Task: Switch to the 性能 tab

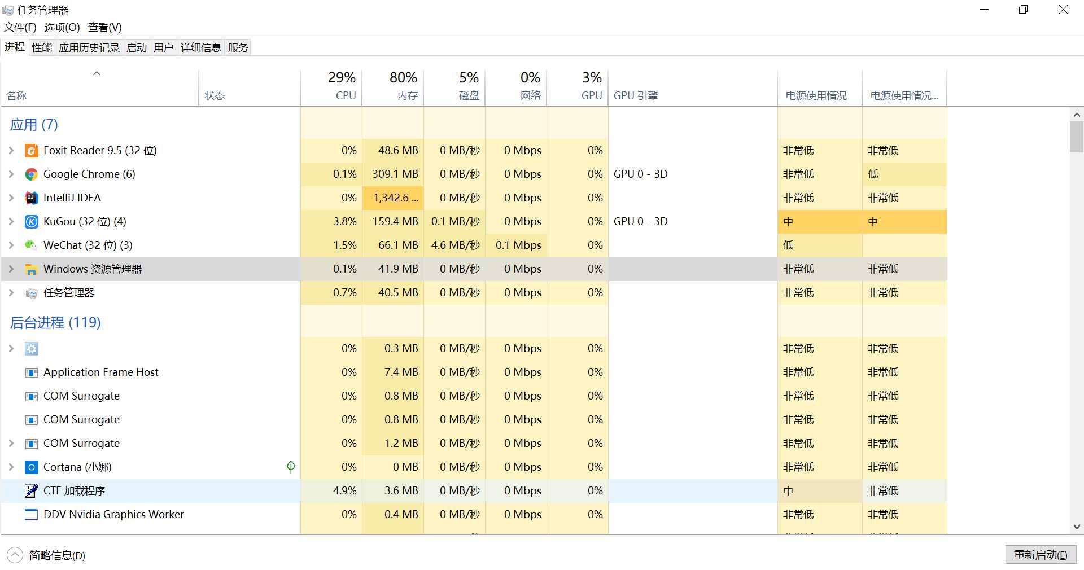Action: coord(42,48)
